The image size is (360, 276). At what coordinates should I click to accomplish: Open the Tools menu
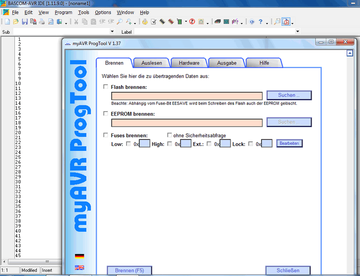coord(84,12)
